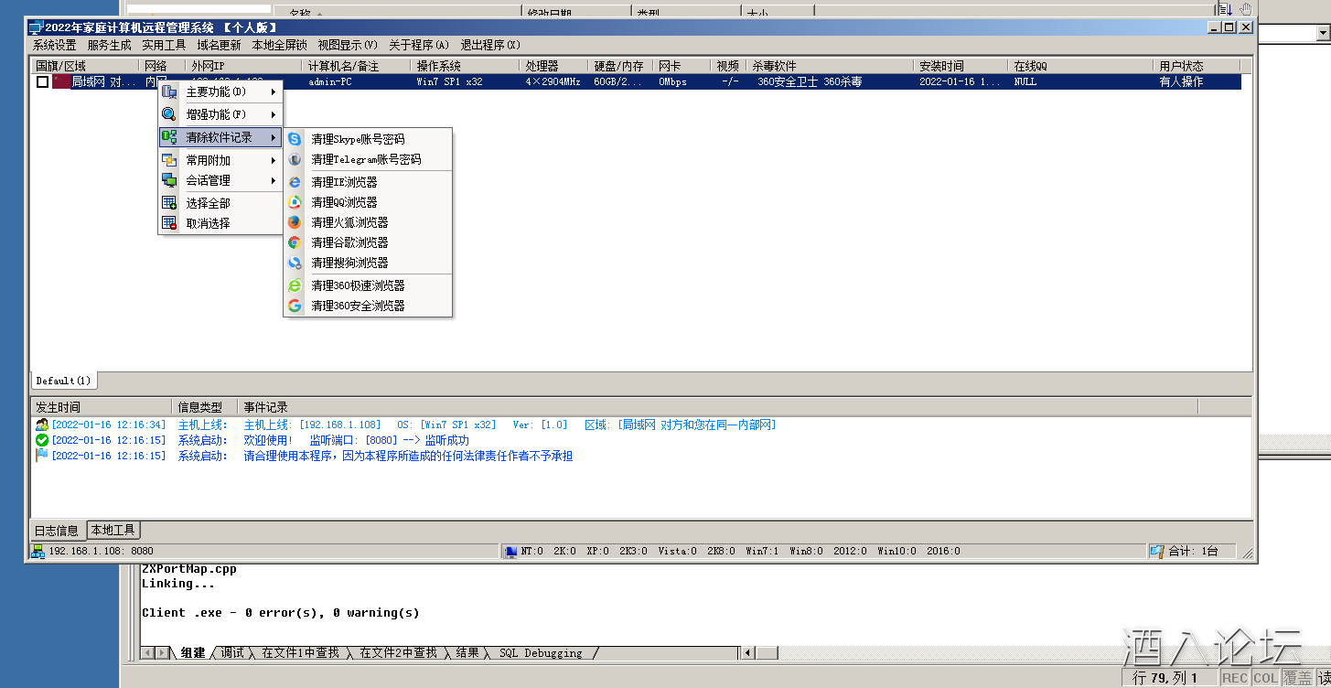1331x688 pixels.
Task: Switch to the SQL Debugging tab
Action: pos(541,652)
